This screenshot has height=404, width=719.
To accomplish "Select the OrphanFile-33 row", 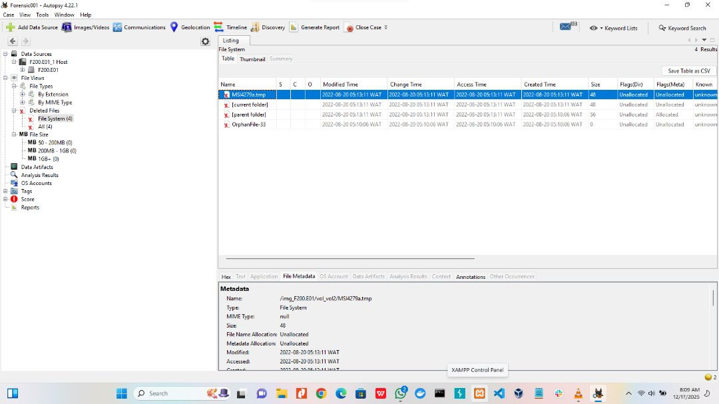I will [x=468, y=124].
